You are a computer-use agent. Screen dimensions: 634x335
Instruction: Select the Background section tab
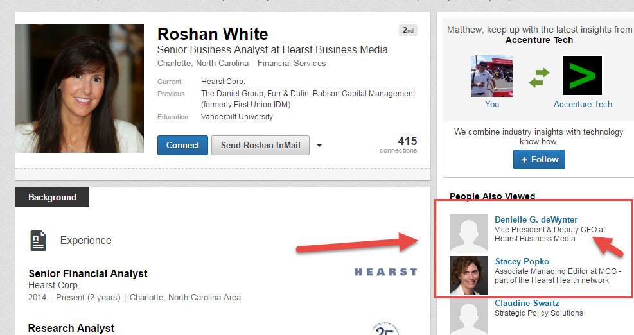52,197
